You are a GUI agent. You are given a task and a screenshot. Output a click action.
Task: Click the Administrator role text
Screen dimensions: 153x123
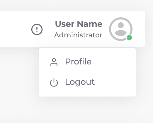pos(78,35)
